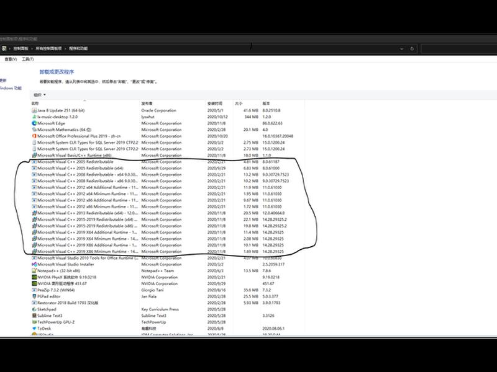497x372 pixels.
Task: Click the Control Panel icon in address bar
Action: tap(4, 48)
